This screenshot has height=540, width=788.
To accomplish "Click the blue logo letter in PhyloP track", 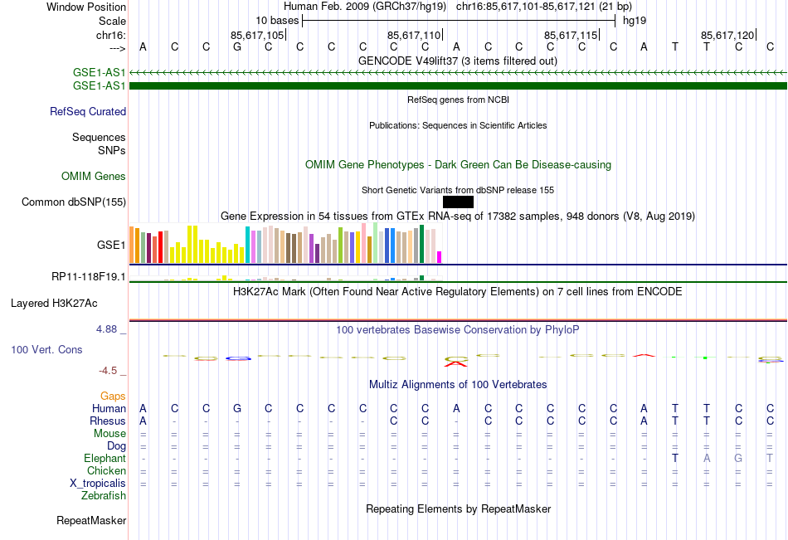I will tap(238, 358).
